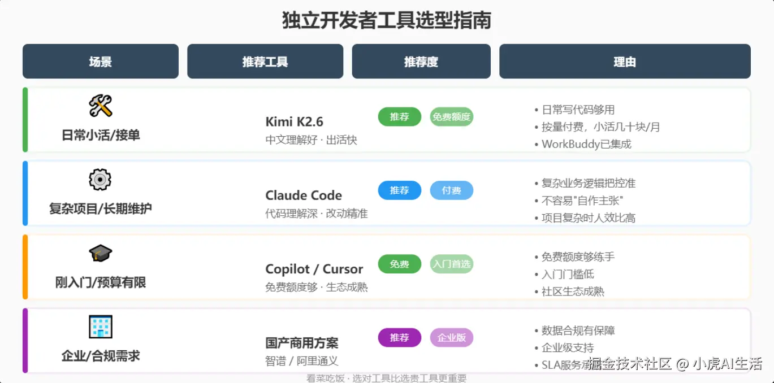Click the graduation cap icon
This screenshot has width=774, height=383.
(101, 253)
